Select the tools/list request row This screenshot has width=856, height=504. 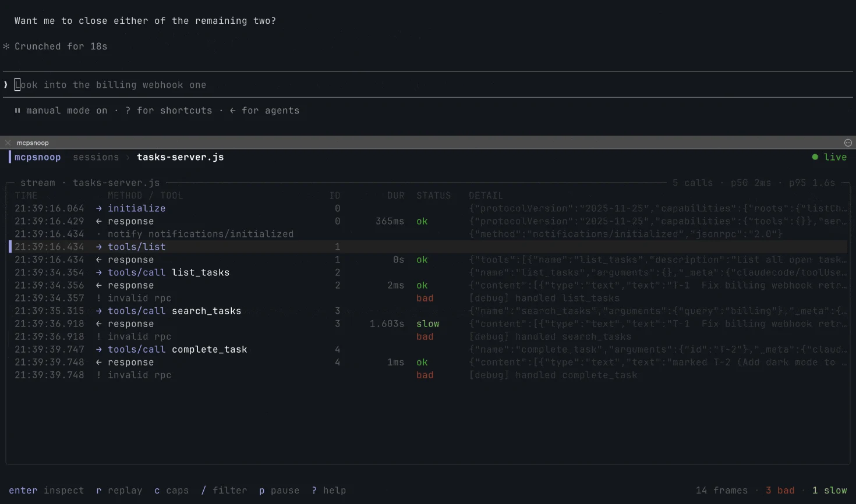[x=428, y=247]
